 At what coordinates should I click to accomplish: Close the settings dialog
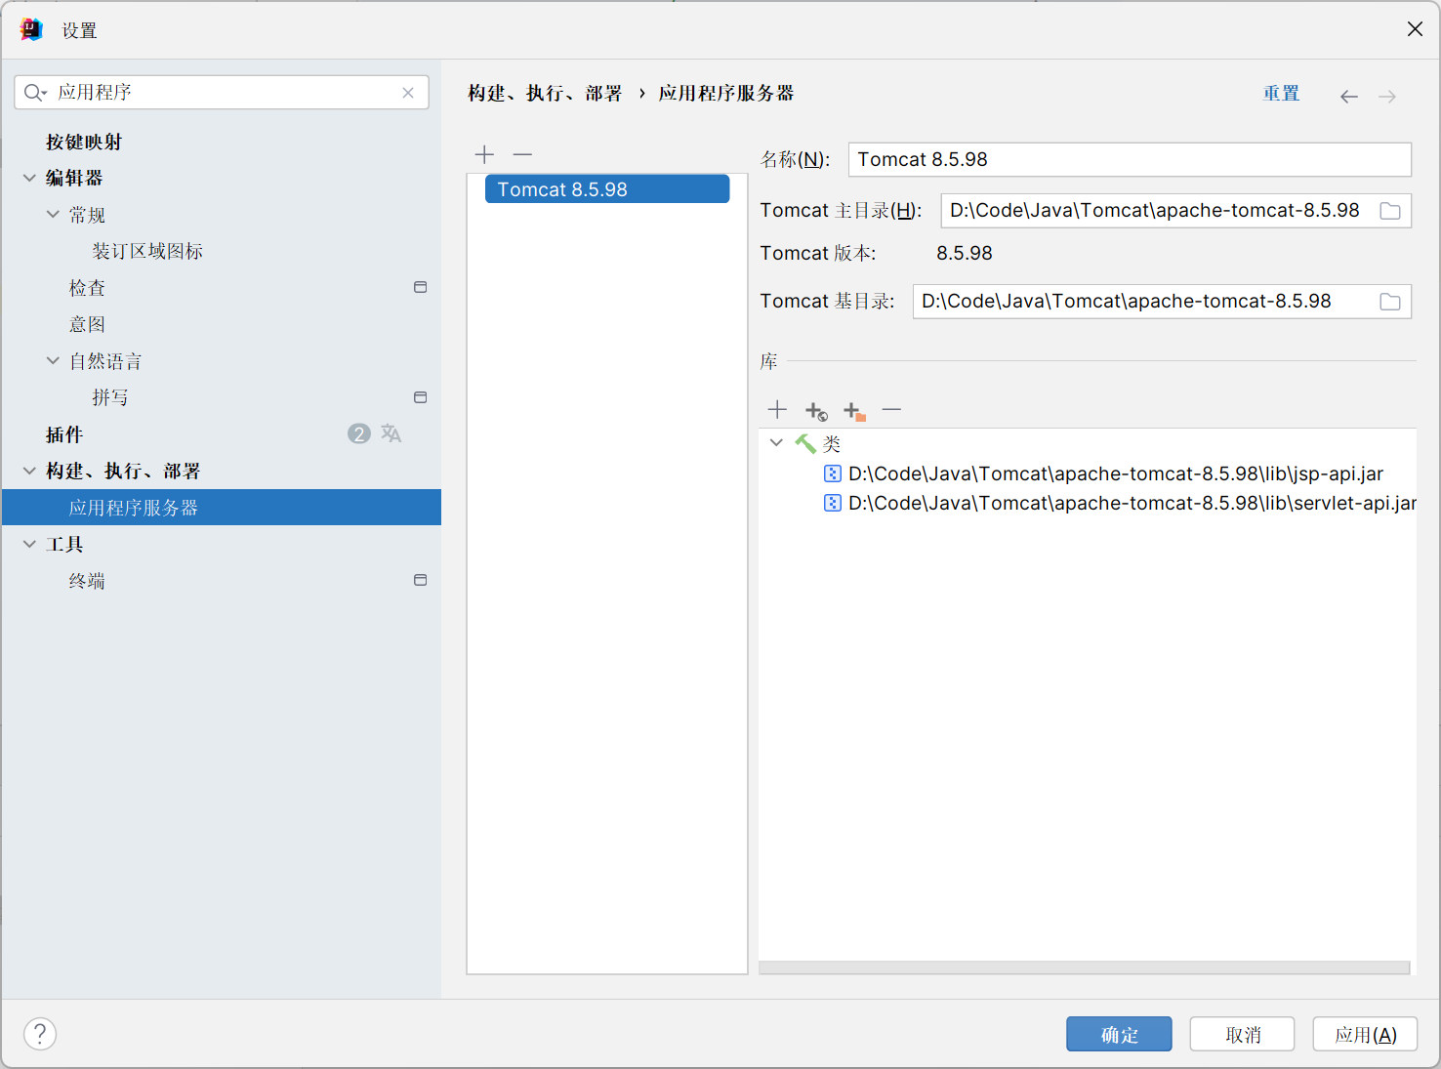pyautogui.click(x=1415, y=29)
